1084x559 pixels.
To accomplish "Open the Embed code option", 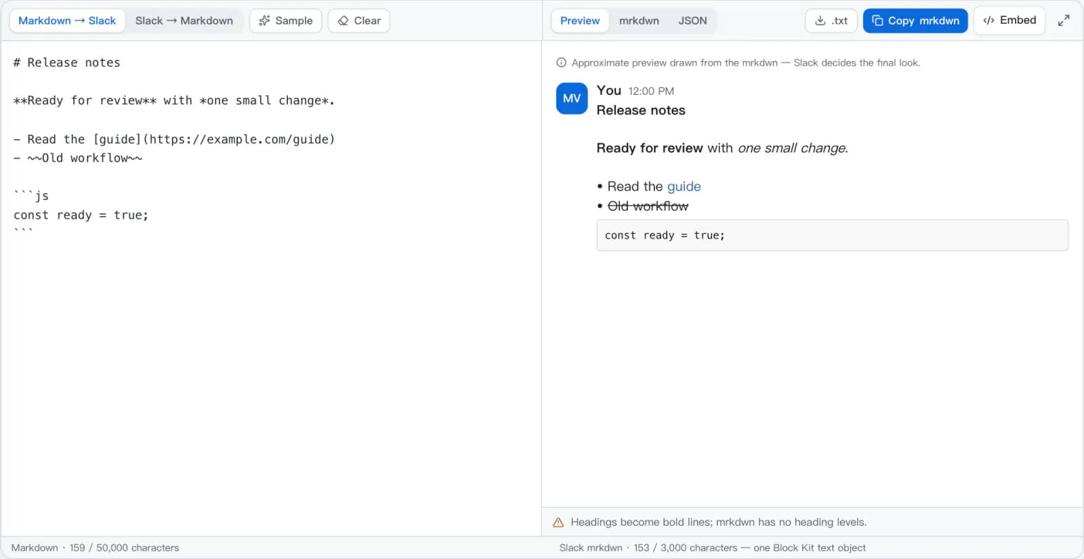I will tap(1009, 20).
